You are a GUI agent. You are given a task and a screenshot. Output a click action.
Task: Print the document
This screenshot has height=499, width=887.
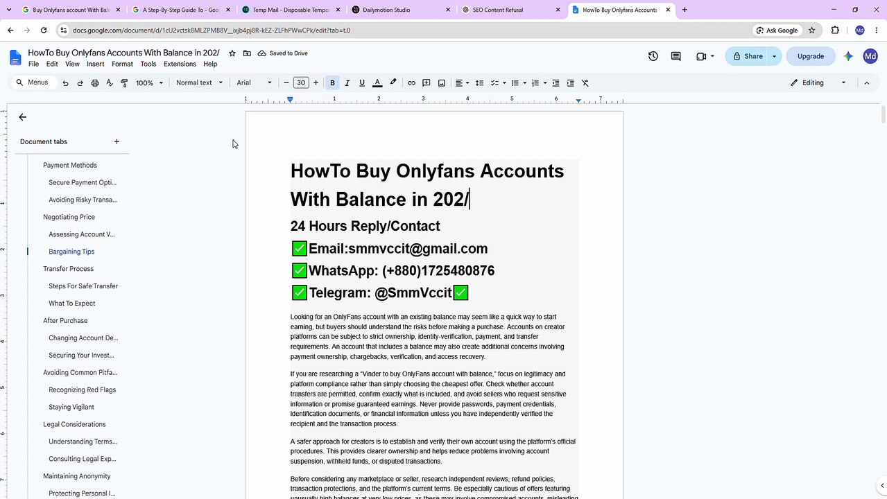[95, 82]
